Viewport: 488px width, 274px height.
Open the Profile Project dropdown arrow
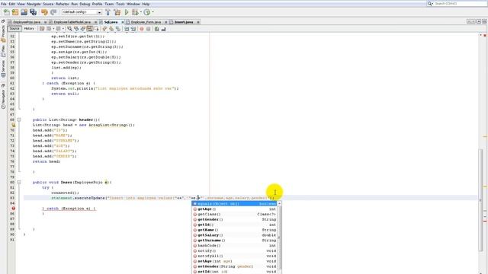[152, 12]
